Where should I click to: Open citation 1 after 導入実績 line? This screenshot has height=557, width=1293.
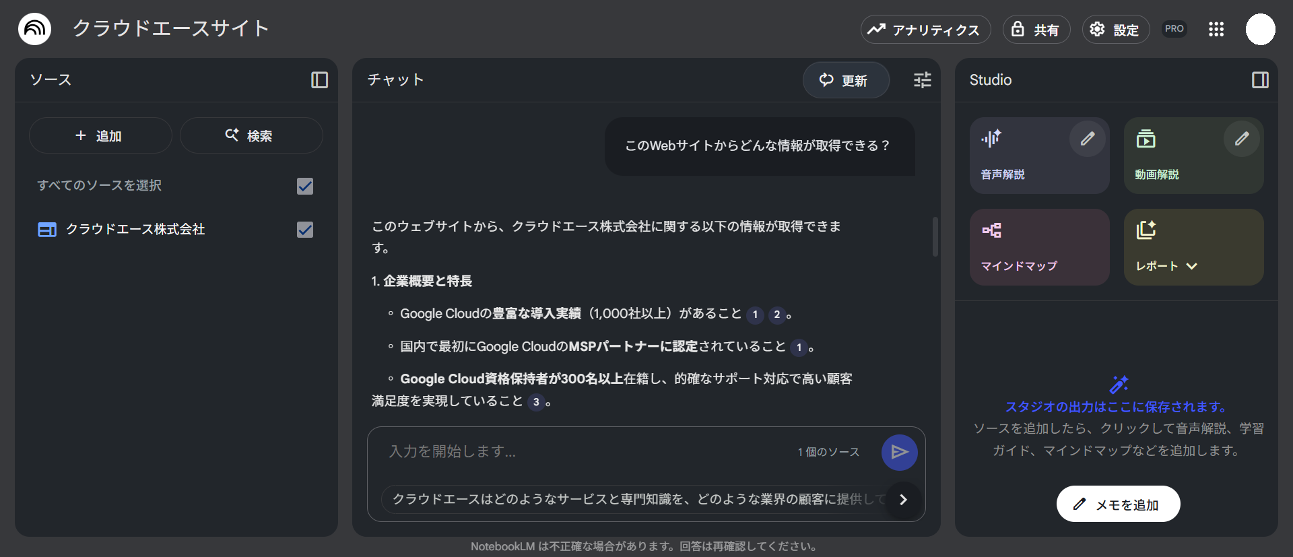coord(755,315)
